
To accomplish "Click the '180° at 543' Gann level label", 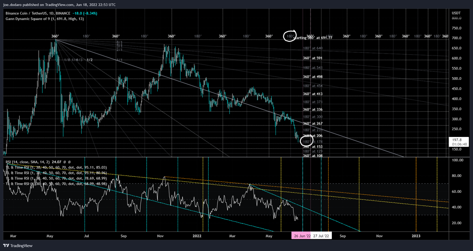I will click(x=313, y=68).
